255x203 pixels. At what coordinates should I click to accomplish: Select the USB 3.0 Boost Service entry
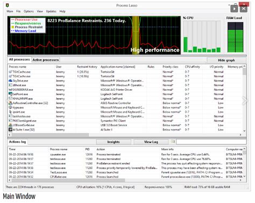coord(125,125)
